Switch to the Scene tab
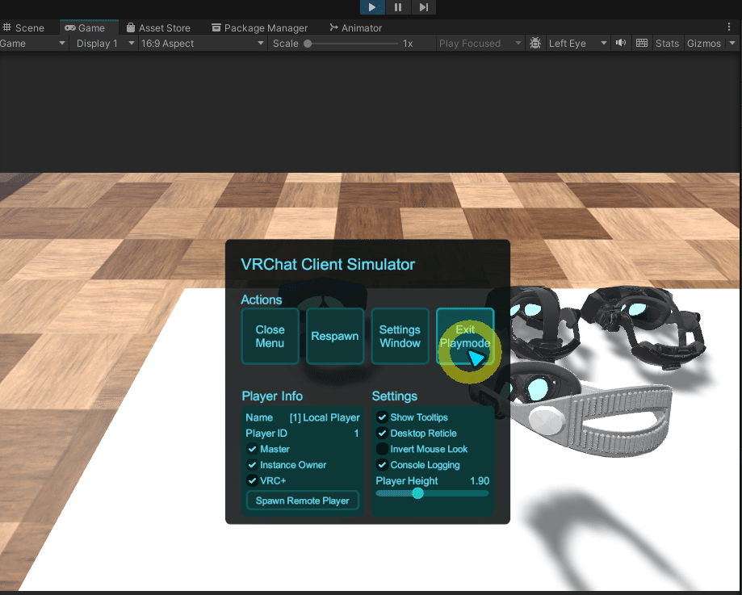 pyautogui.click(x=23, y=28)
